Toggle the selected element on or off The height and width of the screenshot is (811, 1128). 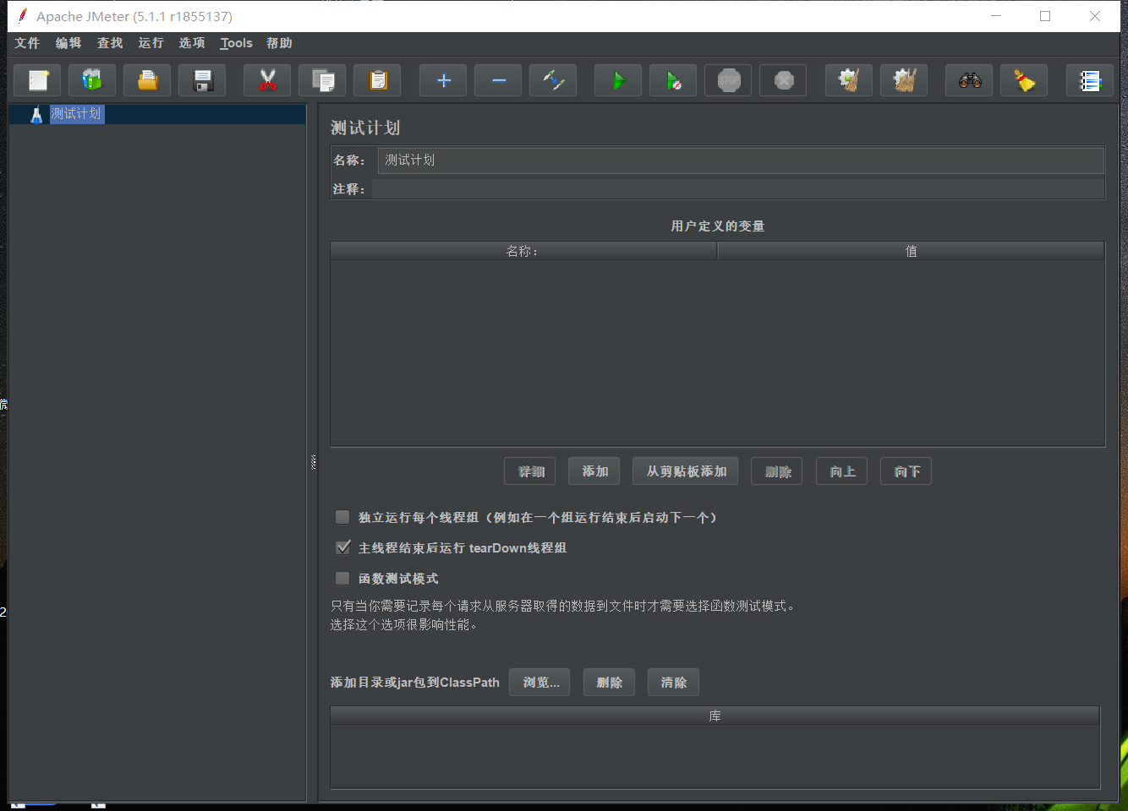pos(553,80)
